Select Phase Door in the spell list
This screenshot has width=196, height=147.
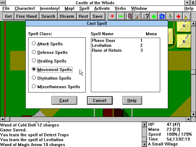[x=125, y=40]
